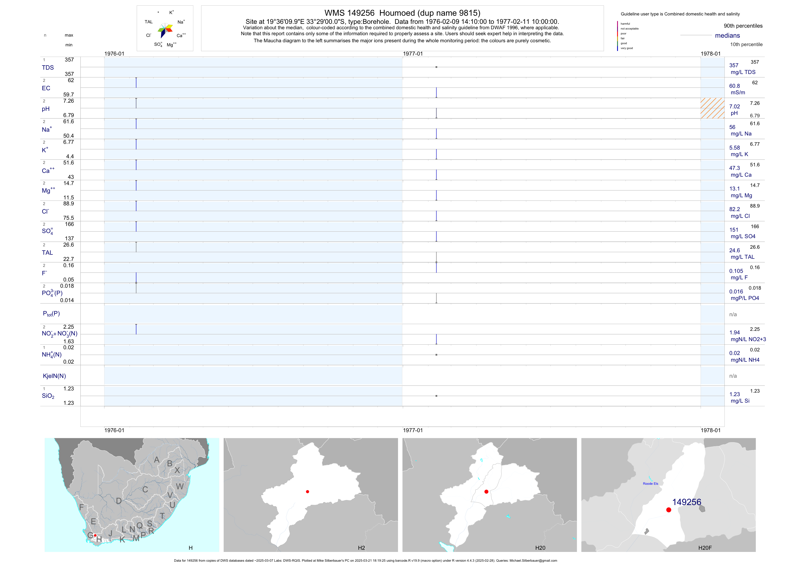The height and width of the screenshot is (569, 805).
Task: Click the red site dot on H20F map
Action: coord(669,510)
